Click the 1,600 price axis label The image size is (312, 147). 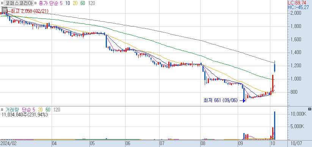coord(296,40)
